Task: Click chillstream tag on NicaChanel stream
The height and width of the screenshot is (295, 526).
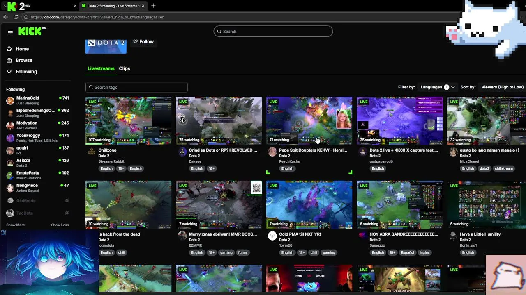Action: (x=504, y=168)
